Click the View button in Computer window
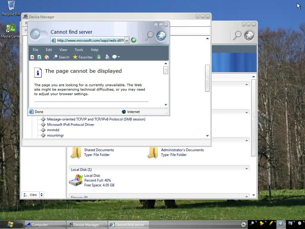The width and height of the screenshot is (305, 229). coord(30,195)
